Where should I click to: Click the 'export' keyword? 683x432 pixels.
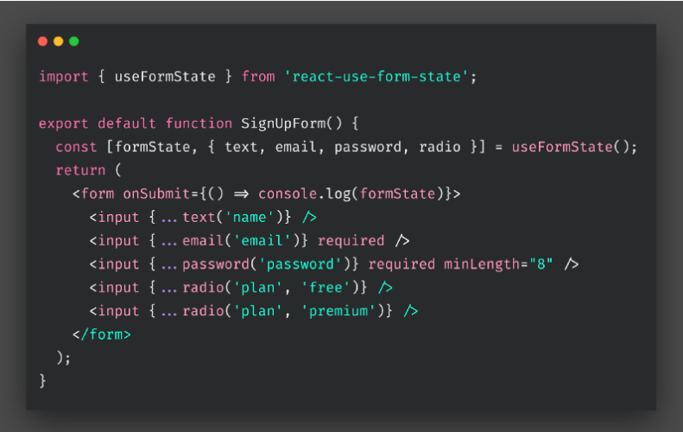pyautogui.click(x=64, y=124)
